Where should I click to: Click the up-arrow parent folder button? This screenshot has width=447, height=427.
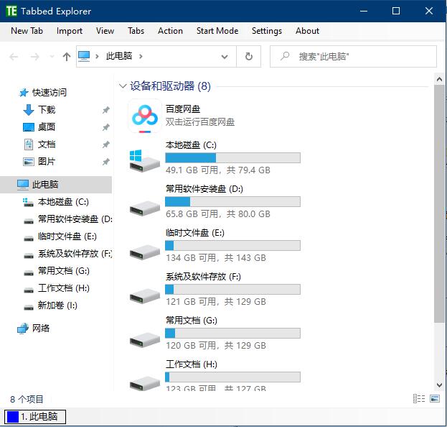point(67,57)
